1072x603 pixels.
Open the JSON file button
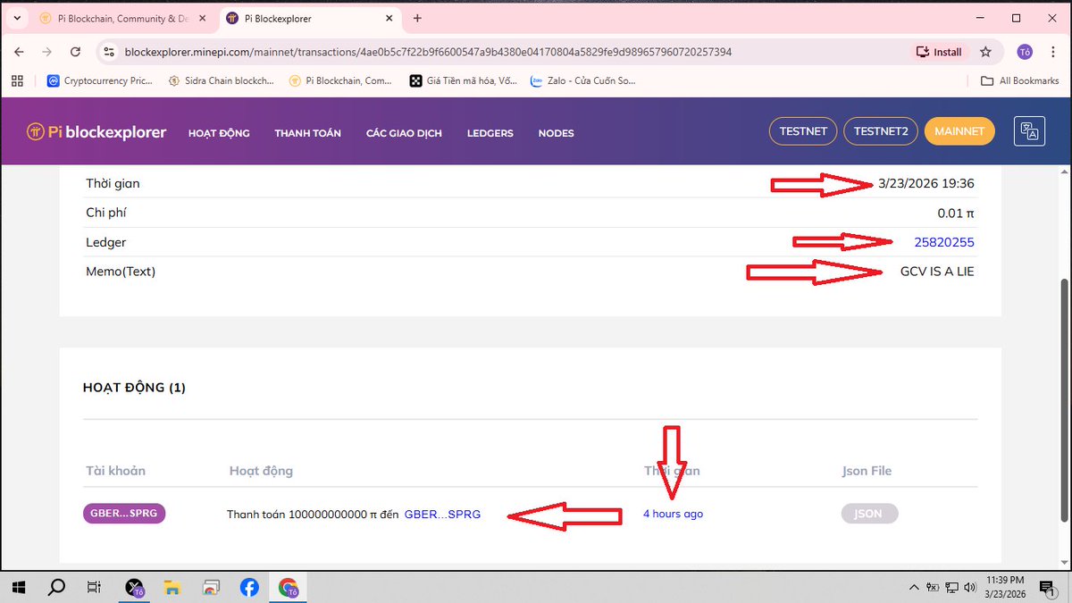tap(869, 514)
